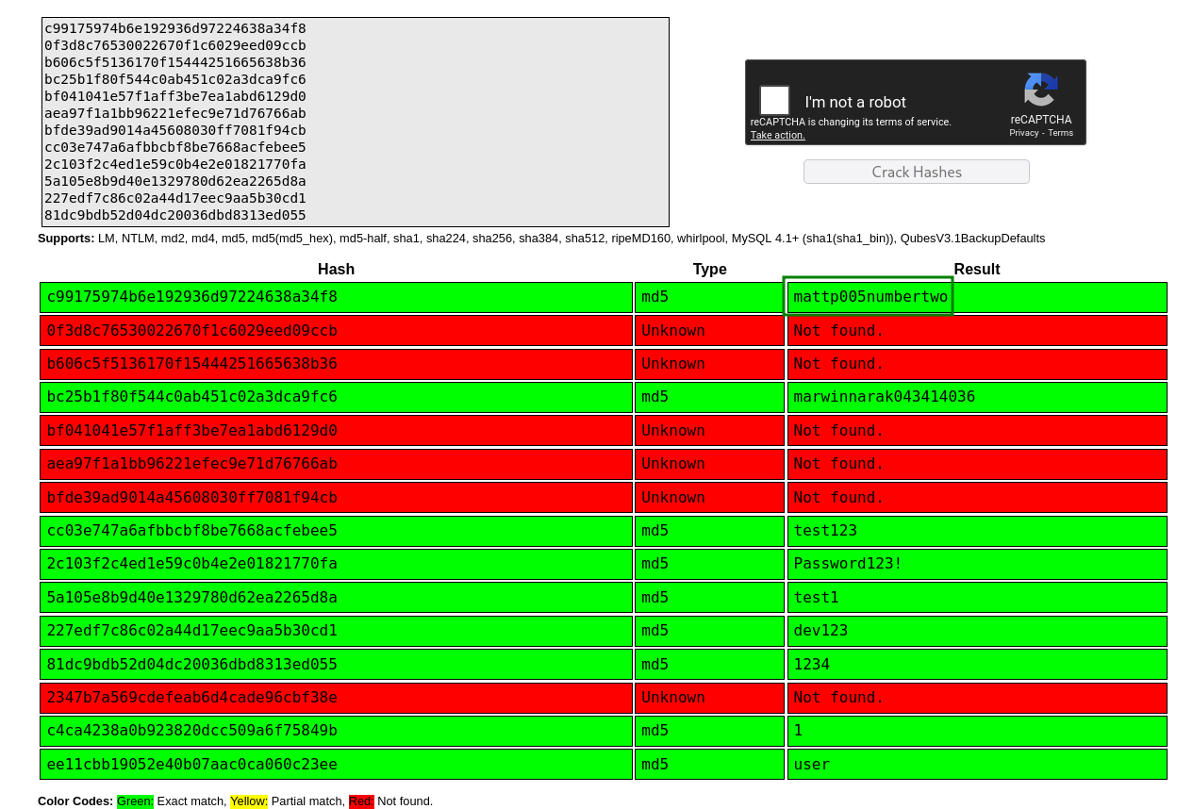1193x809 pixels.
Task: Click the reCAPTCHA logo icon
Action: click(1040, 91)
